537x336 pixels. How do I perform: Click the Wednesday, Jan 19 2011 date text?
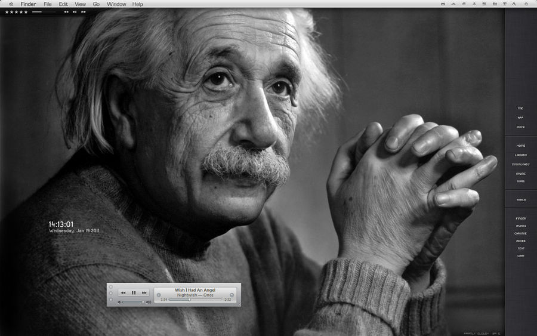pyautogui.click(x=74, y=231)
